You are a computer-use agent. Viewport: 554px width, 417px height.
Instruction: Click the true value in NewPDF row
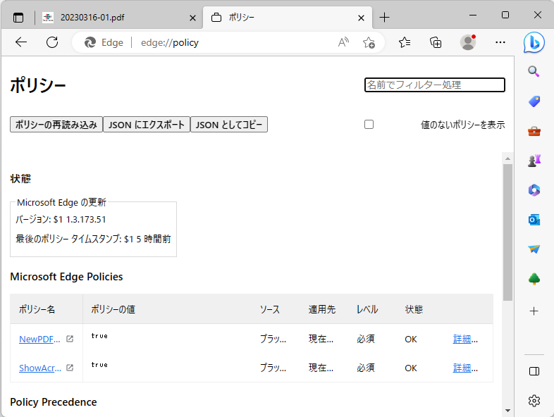[99, 336]
